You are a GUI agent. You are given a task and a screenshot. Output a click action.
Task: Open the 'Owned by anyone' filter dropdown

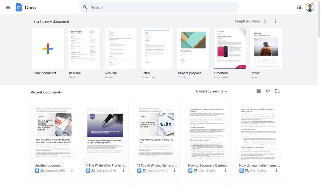(212, 91)
